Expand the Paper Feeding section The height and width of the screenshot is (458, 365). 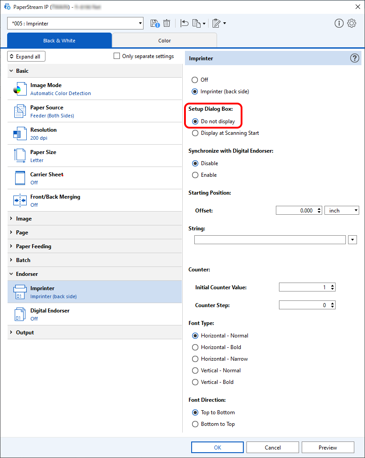(94, 246)
